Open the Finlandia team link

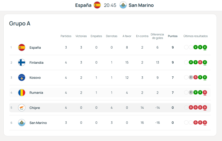(x=36, y=62)
